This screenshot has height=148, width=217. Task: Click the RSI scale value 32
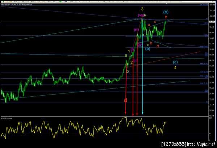point(210,134)
